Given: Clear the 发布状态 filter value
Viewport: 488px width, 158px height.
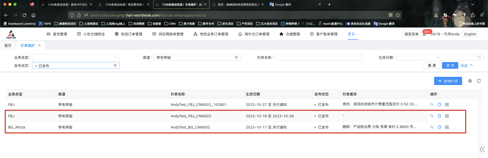Looking at the screenshot, I should [x=115, y=66].
